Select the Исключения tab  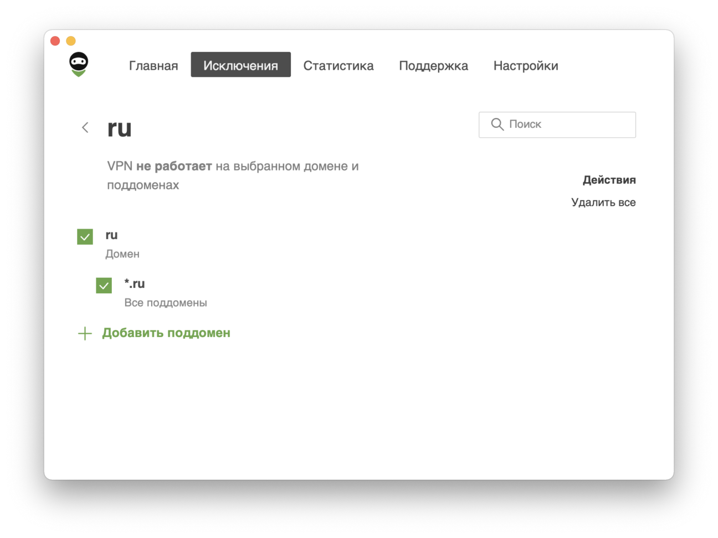(x=240, y=65)
